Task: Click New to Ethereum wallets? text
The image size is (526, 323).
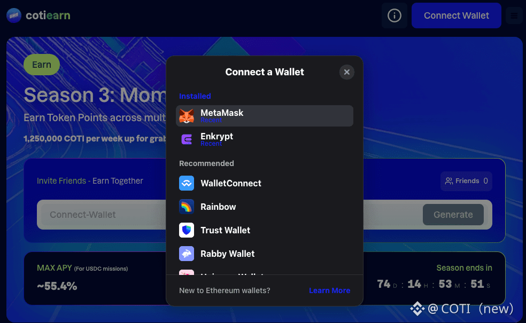Action: coord(225,290)
